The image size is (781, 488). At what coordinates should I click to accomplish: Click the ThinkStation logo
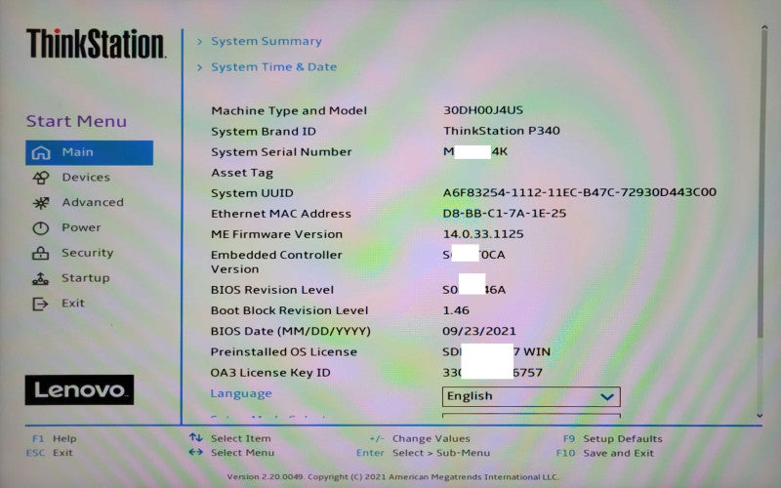click(x=95, y=44)
